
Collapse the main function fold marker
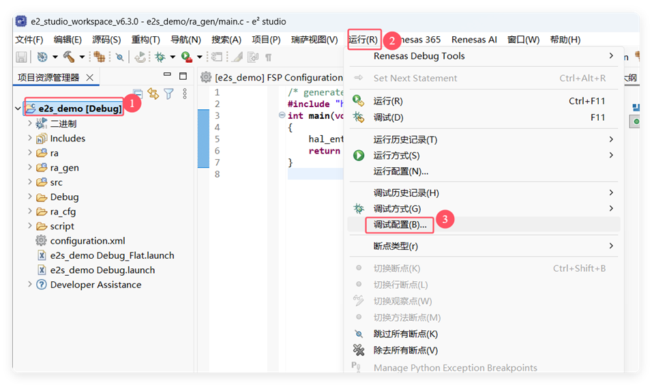click(x=282, y=115)
